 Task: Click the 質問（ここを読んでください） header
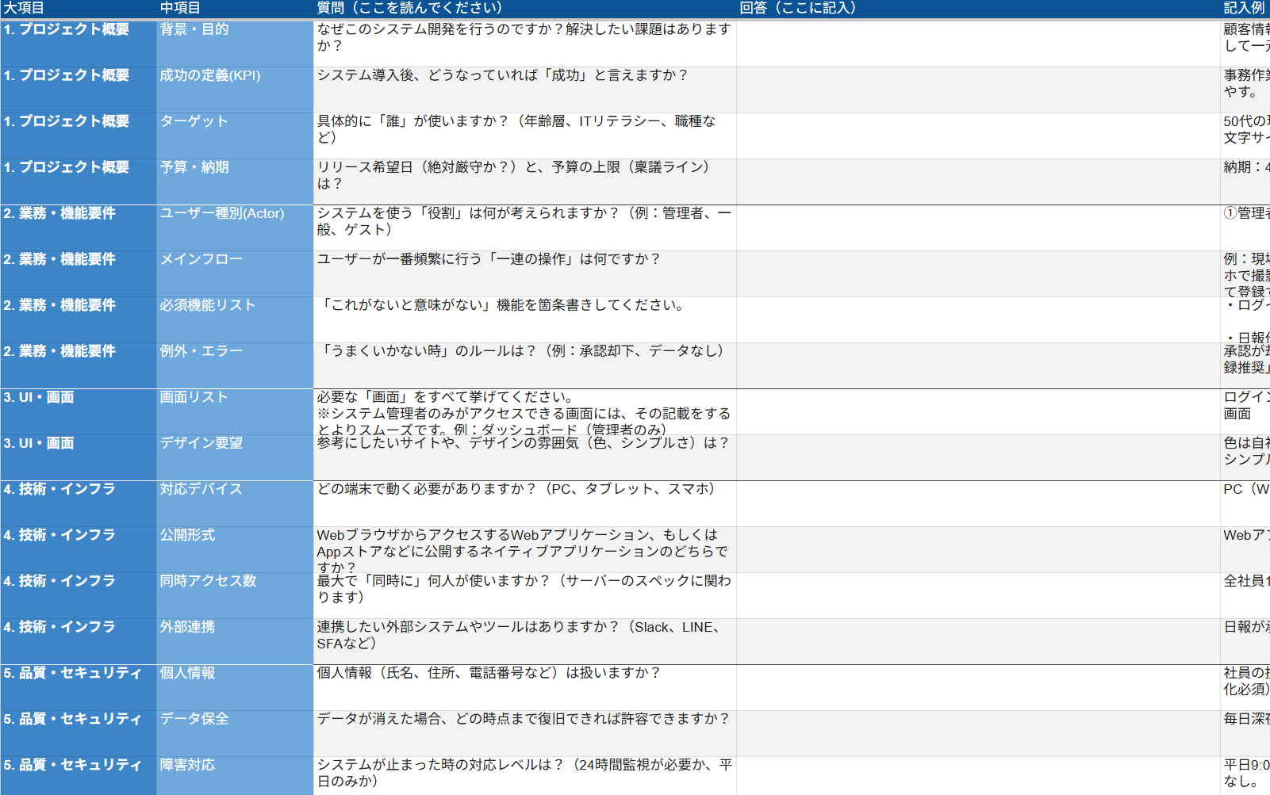coord(524,8)
